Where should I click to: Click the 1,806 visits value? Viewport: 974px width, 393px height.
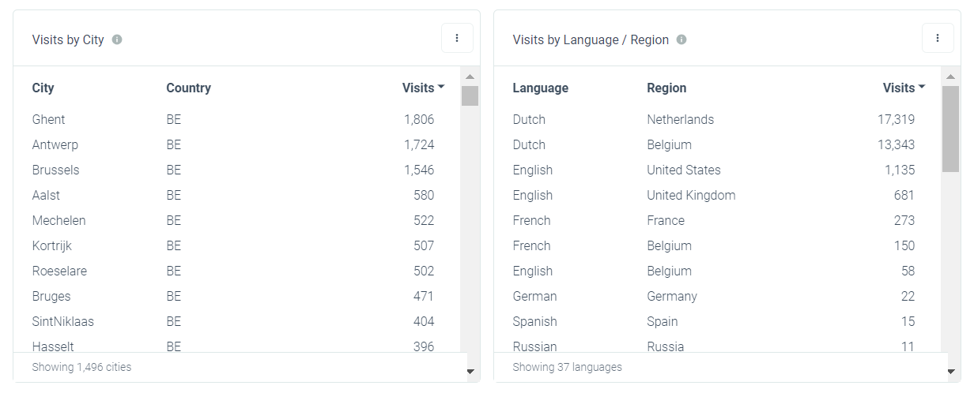[419, 119]
